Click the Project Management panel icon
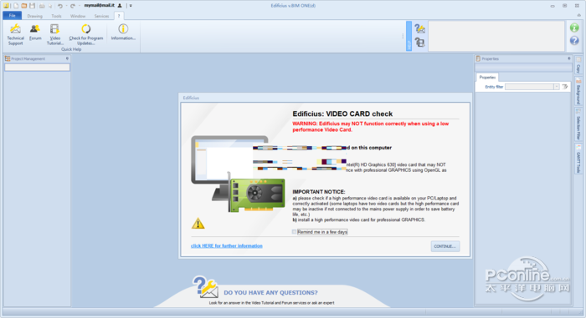 point(8,58)
